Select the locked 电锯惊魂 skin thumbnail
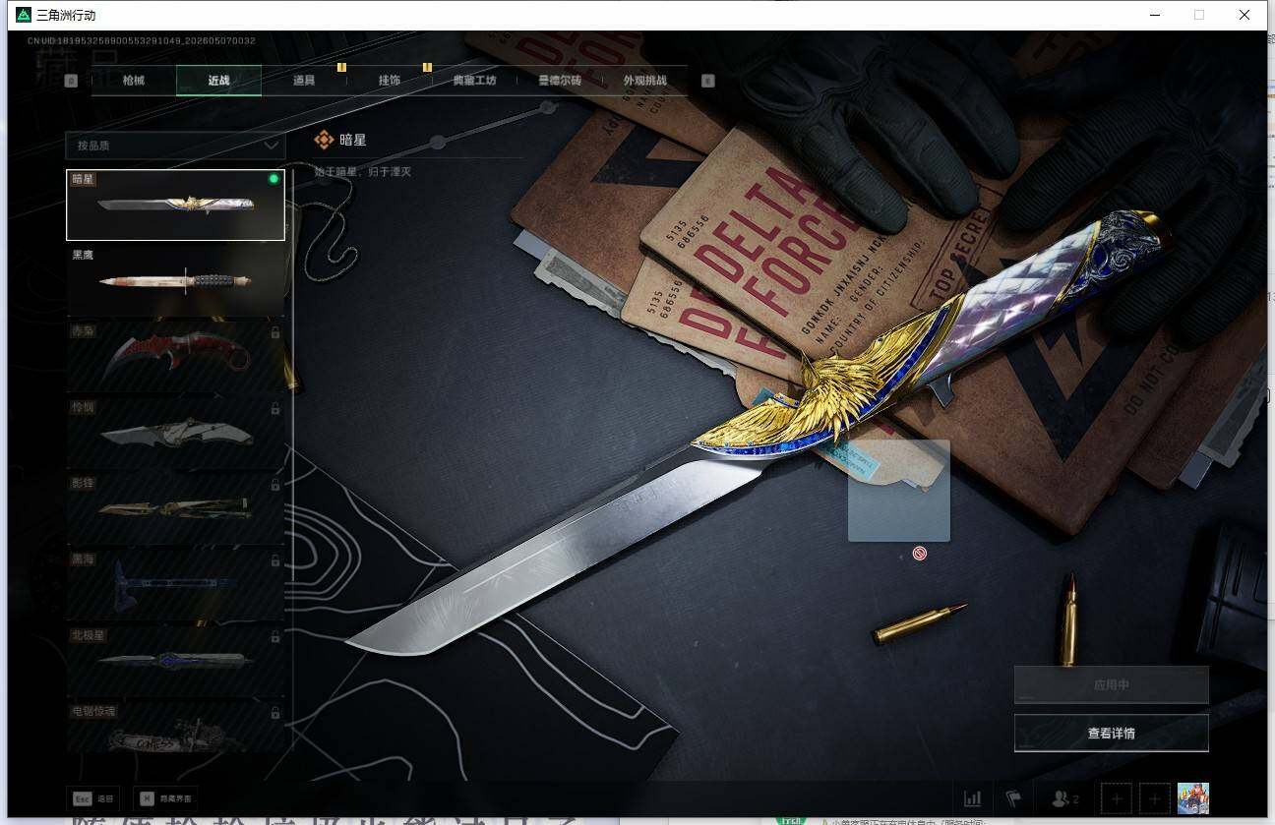 coord(176,728)
